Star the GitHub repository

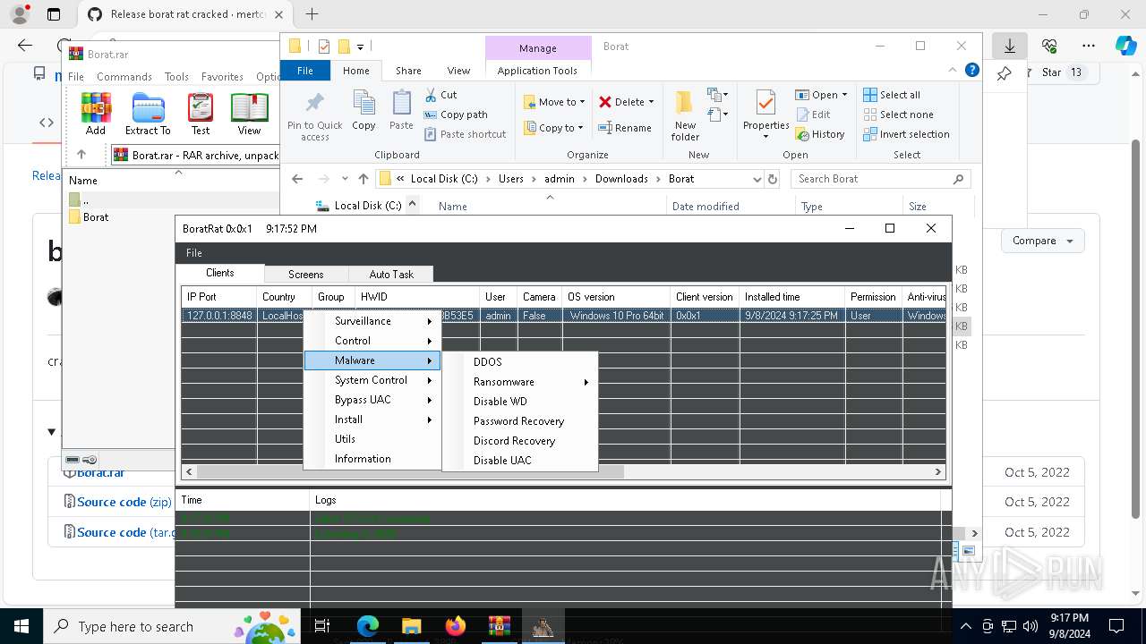(1051, 72)
